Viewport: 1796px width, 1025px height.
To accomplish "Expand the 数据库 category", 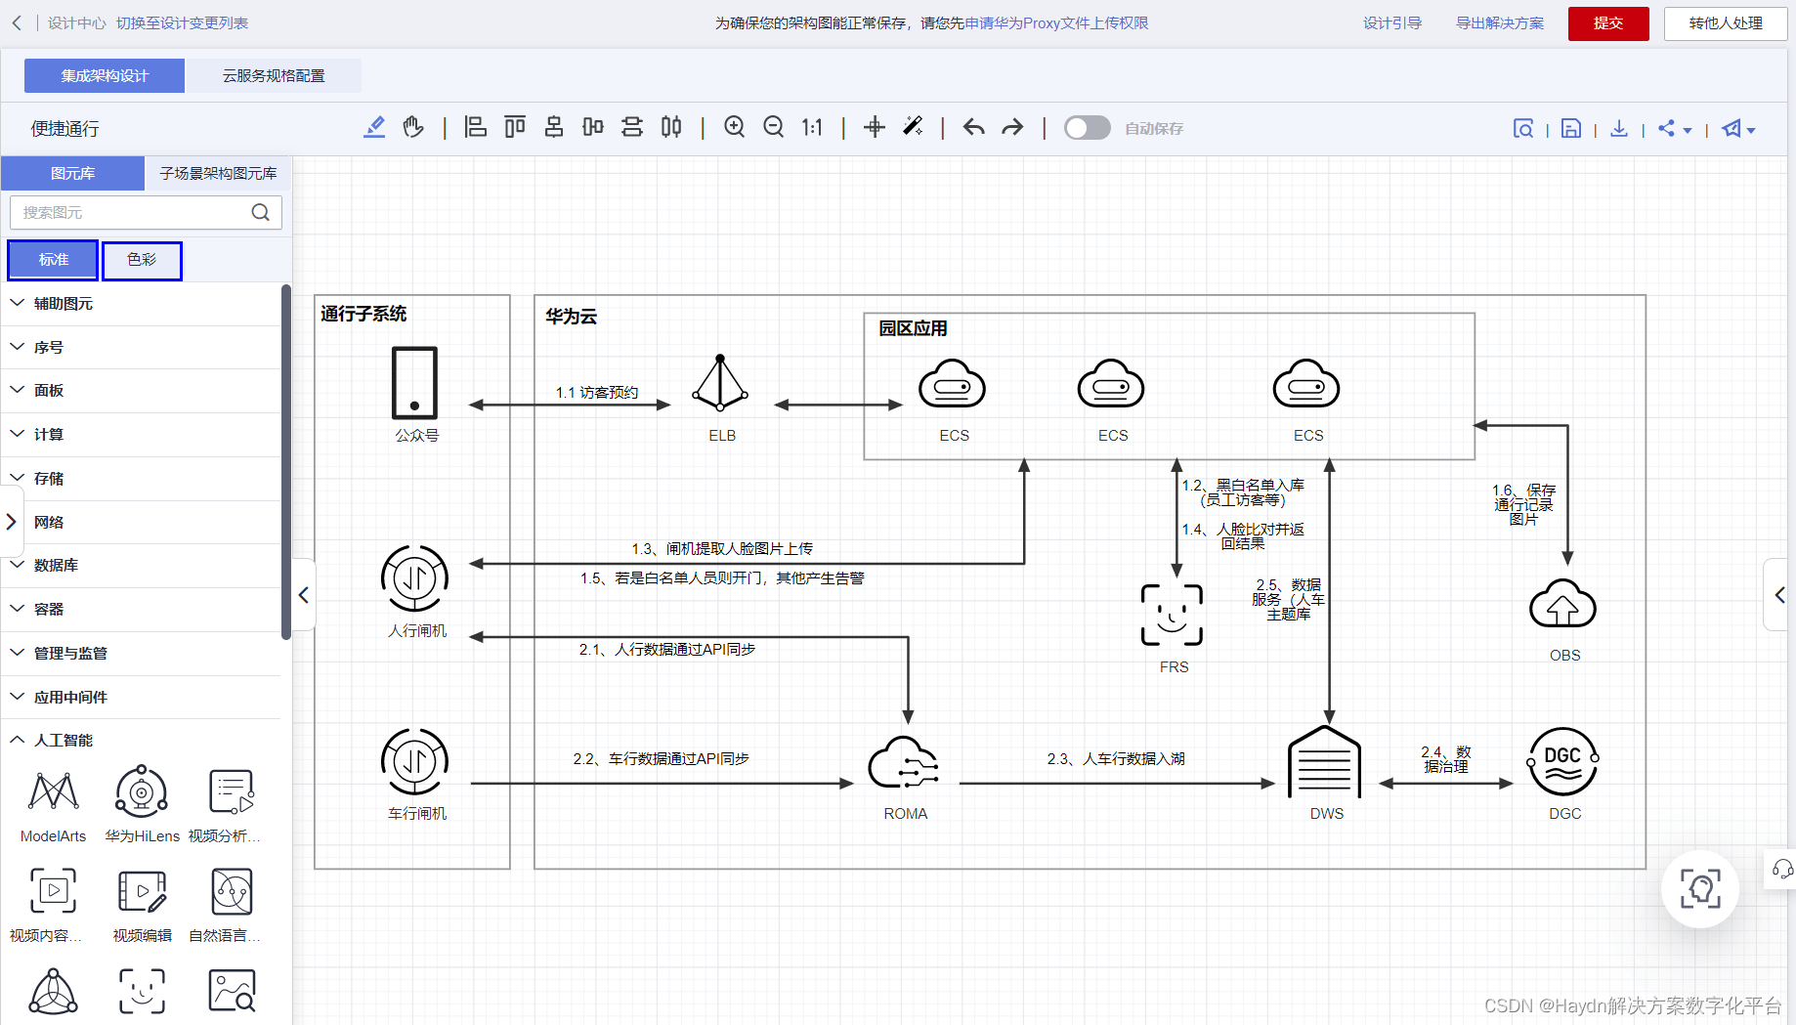I will click(x=142, y=565).
